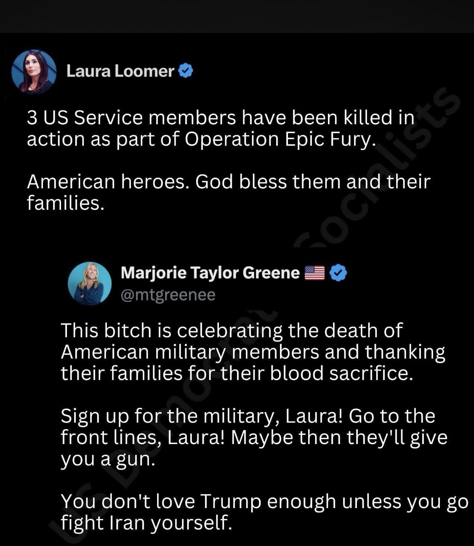
Task: Click the Laura Loomer display name
Action: point(120,71)
